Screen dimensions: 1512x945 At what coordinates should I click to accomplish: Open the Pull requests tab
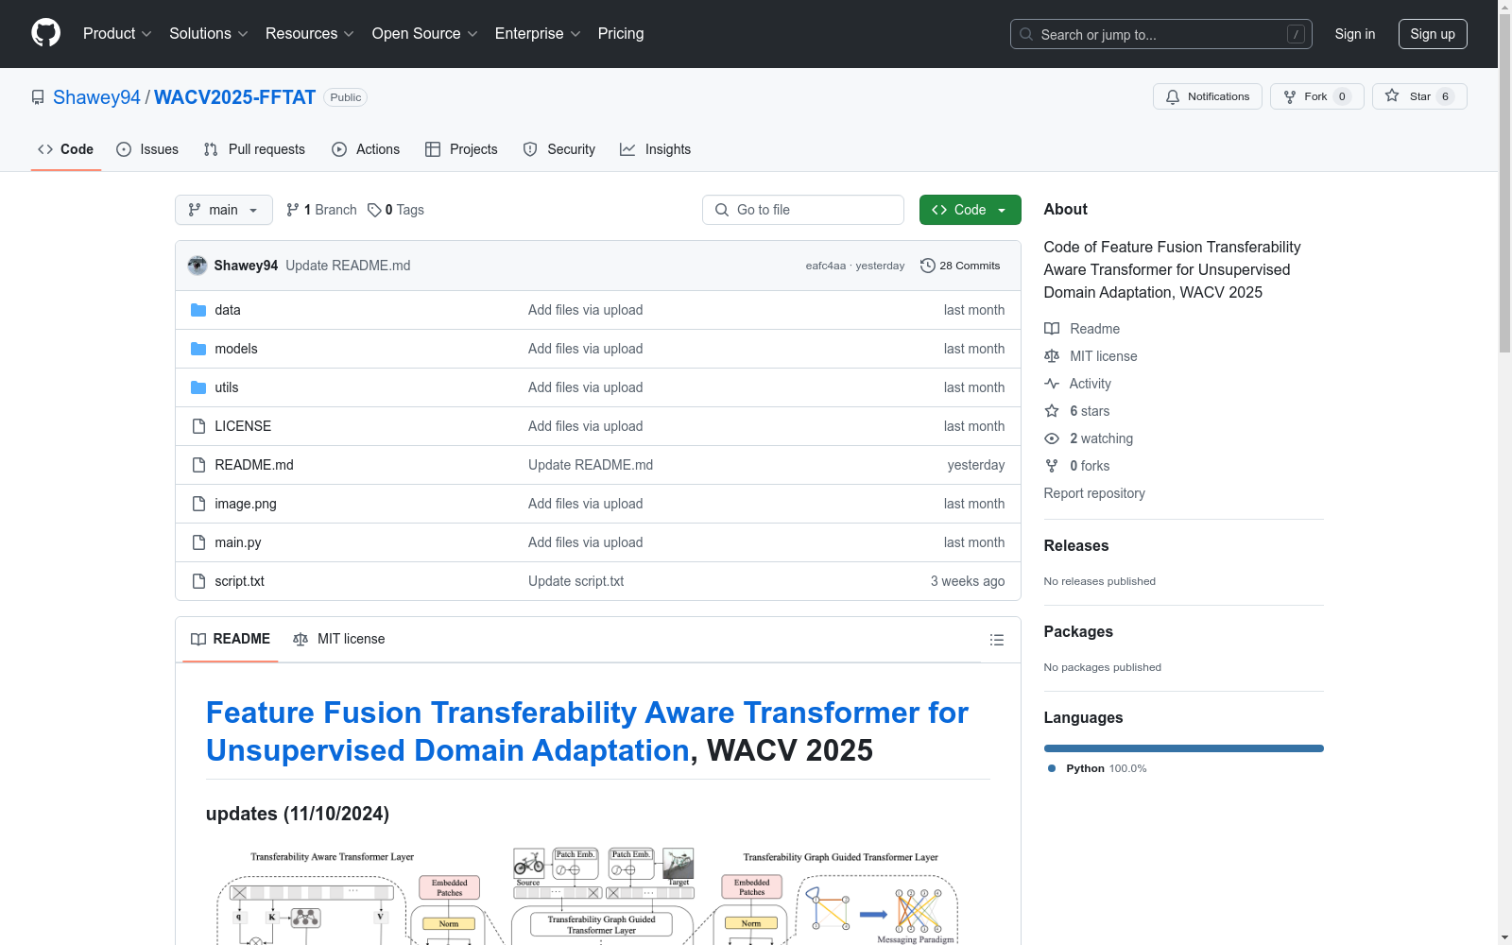pyautogui.click(x=254, y=149)
